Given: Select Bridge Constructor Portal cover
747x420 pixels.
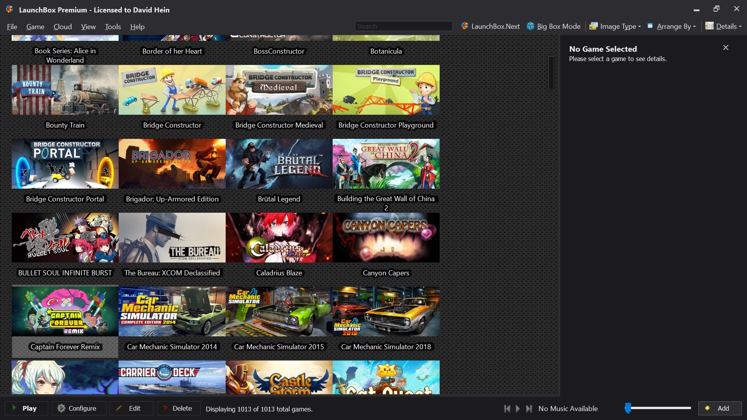Looking at the screenshot, I should pos(65,164).
